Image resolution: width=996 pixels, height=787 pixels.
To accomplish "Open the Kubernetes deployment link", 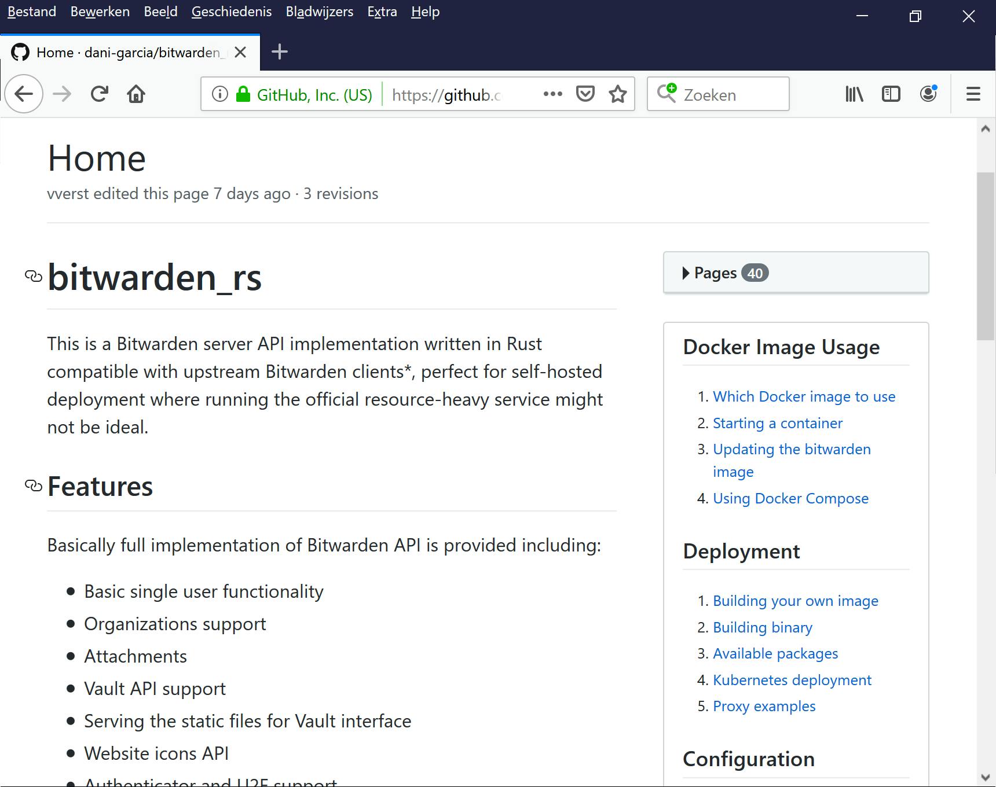I will [792, 680].
